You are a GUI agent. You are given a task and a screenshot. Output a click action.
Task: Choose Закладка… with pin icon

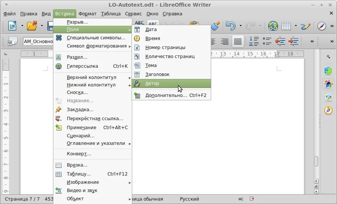click(93, 110)
